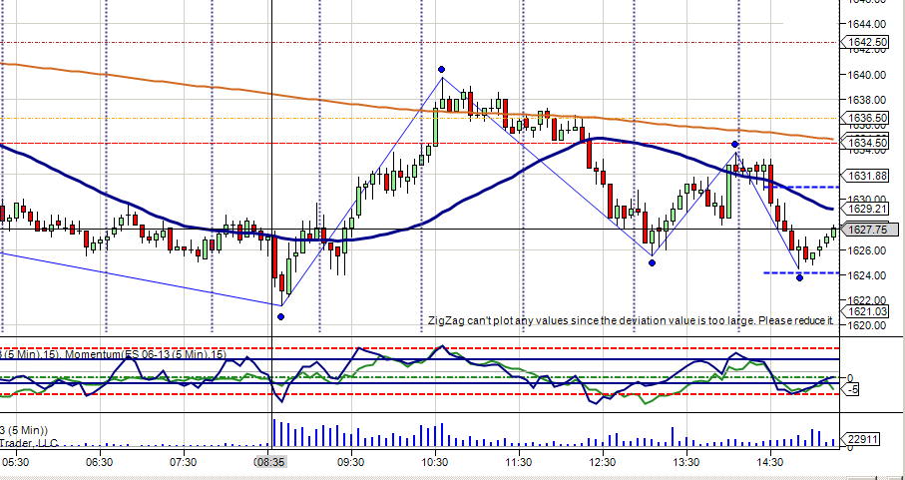Click the Trader, LLC label in the volume panel
Image resolution: width=905 pixels, height=480 pixels.
28,443
